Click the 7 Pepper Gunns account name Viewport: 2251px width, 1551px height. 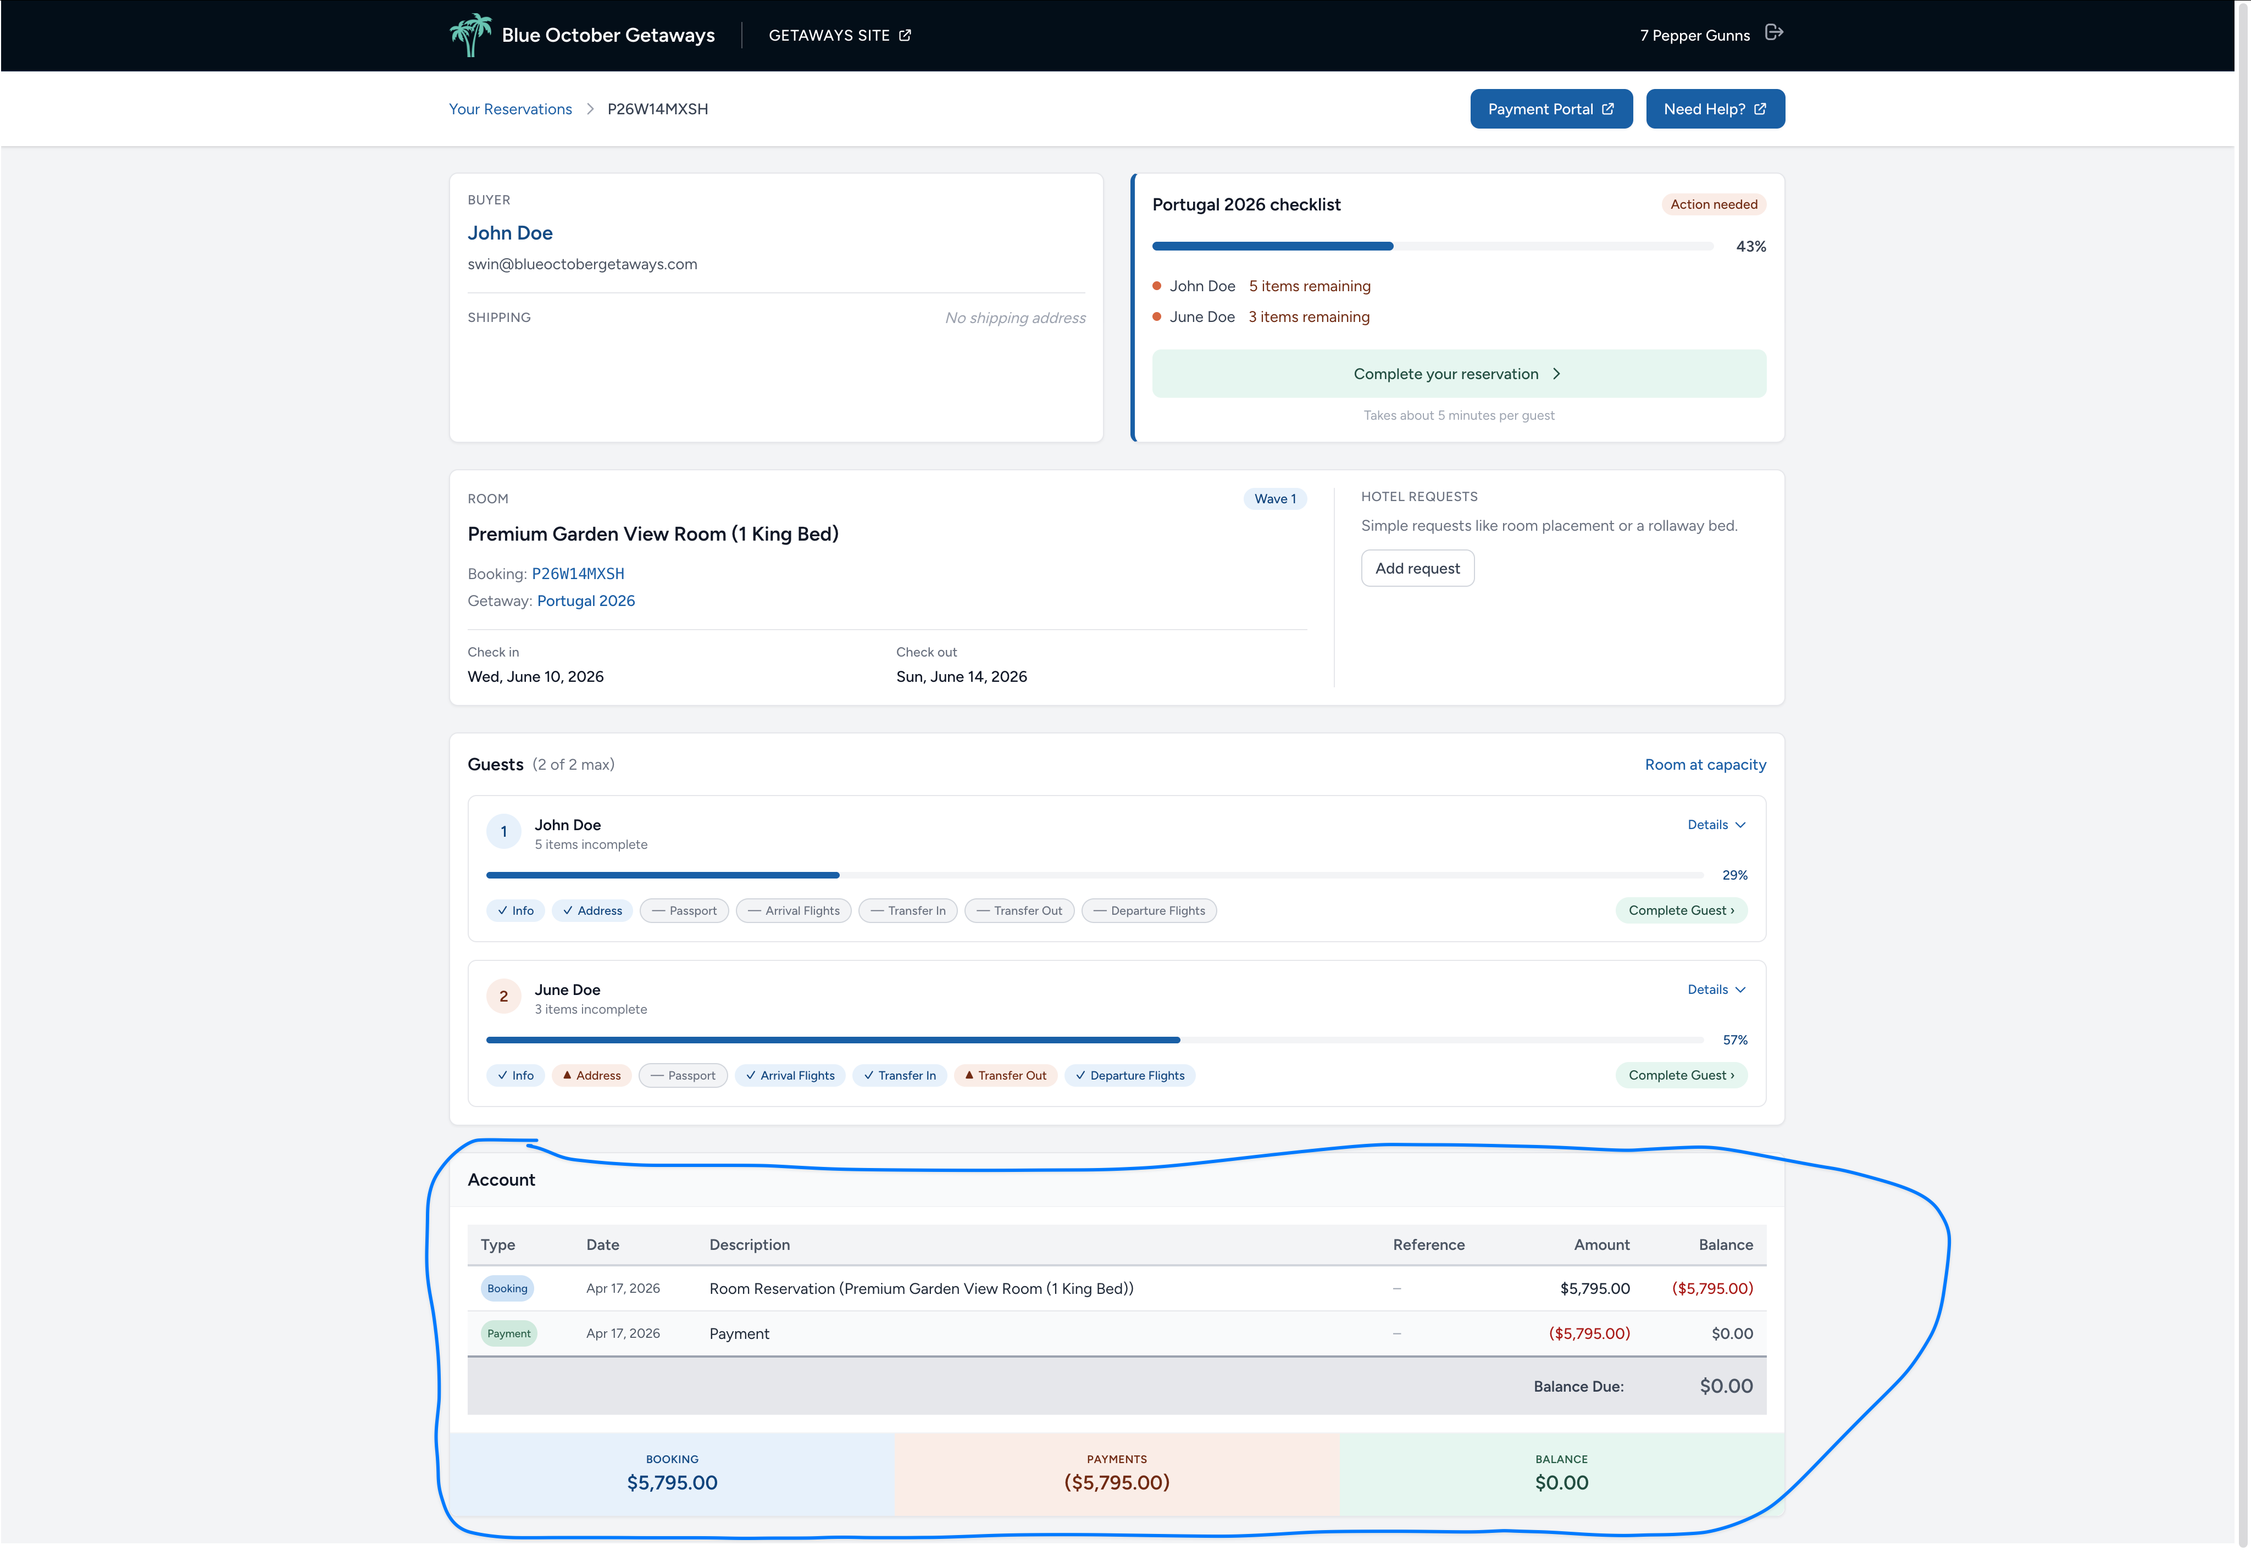click(1694, 36)
